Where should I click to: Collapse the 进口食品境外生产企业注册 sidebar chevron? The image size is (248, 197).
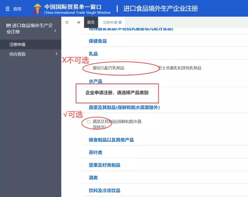[x=55, y=31]
